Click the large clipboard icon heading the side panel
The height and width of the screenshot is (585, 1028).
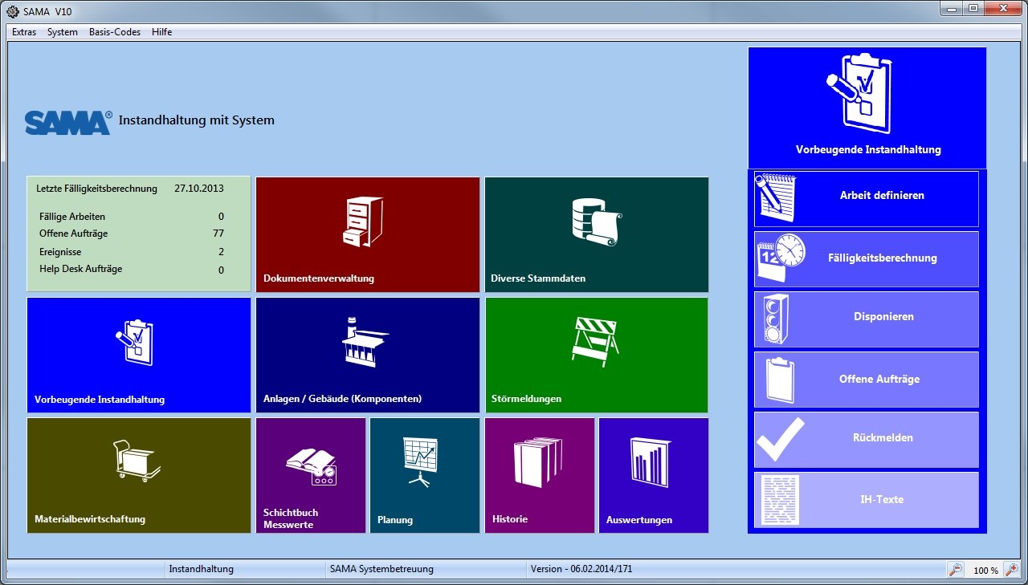coord(861,93)
